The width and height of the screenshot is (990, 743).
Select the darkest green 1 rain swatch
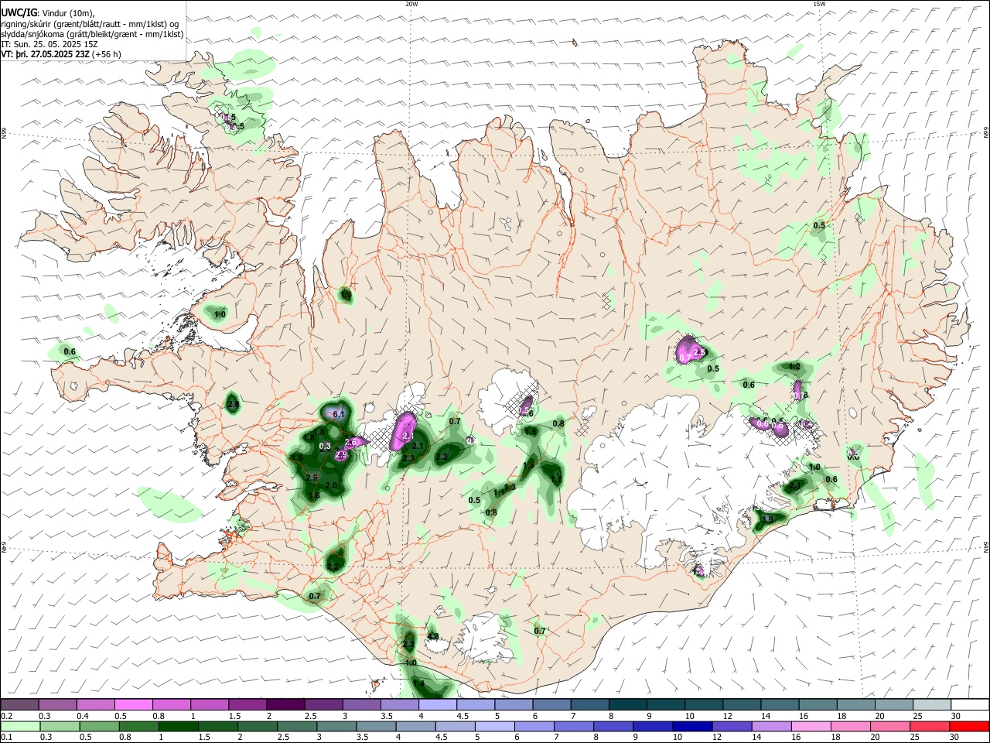click(x=178, y=726)
